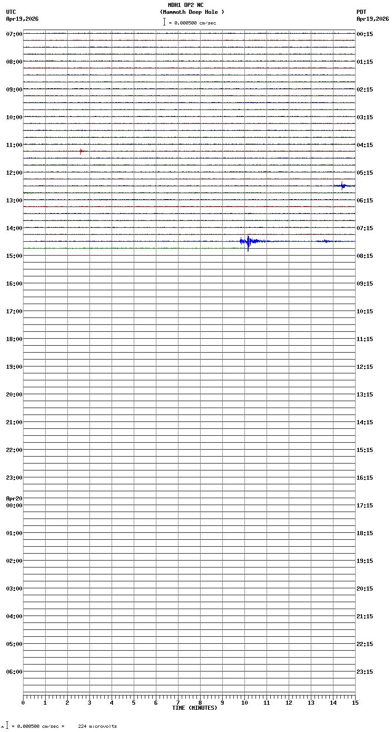
Task: Click the 5 minute tick label on x-axis
Action: 134,703
